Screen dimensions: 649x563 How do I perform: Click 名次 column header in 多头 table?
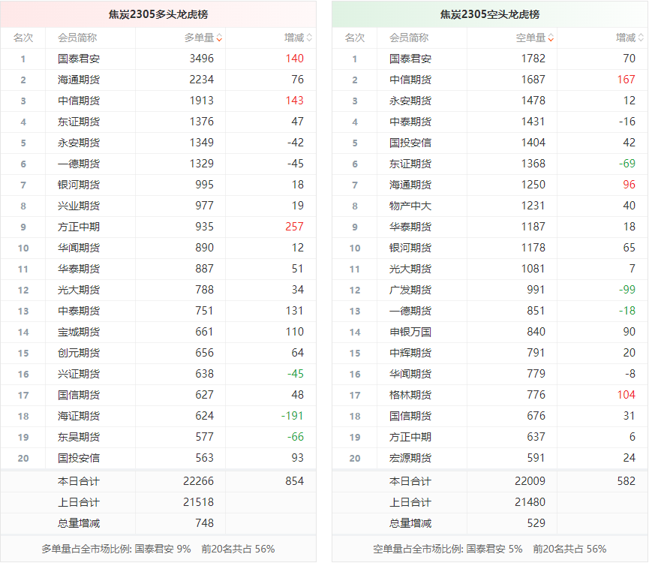(x=23, y=38)
